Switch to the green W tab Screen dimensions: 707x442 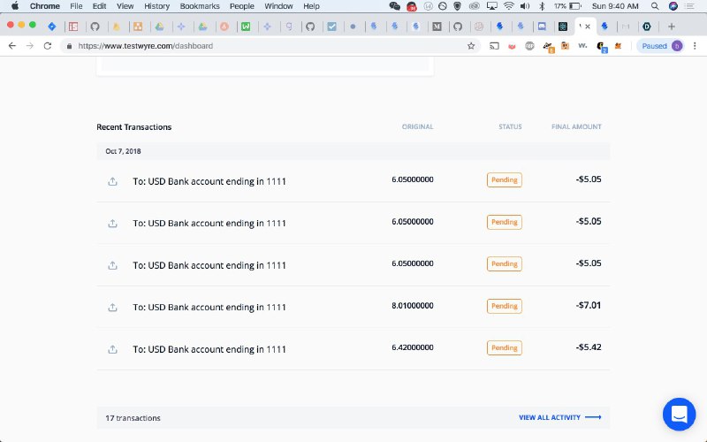point(246,27)
